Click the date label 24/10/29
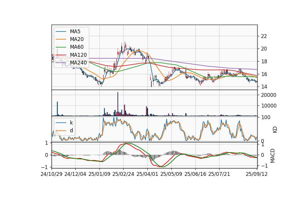Screen dimensions: 286x205 tap(52, 174)
